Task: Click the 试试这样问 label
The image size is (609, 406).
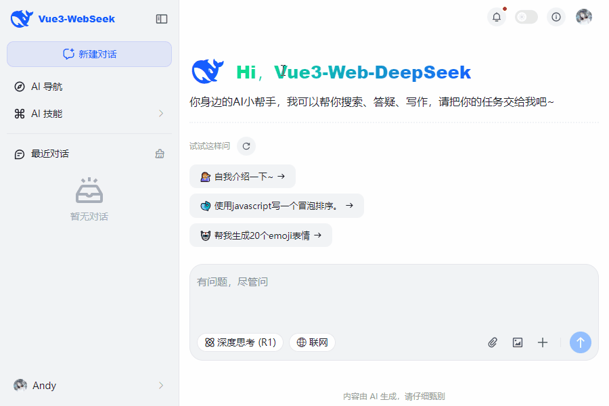Action: coord(210,146)
